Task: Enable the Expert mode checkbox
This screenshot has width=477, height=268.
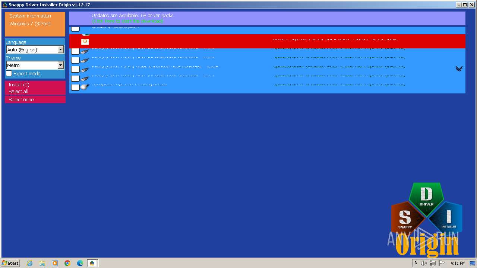Action: [x=9, y=73]
